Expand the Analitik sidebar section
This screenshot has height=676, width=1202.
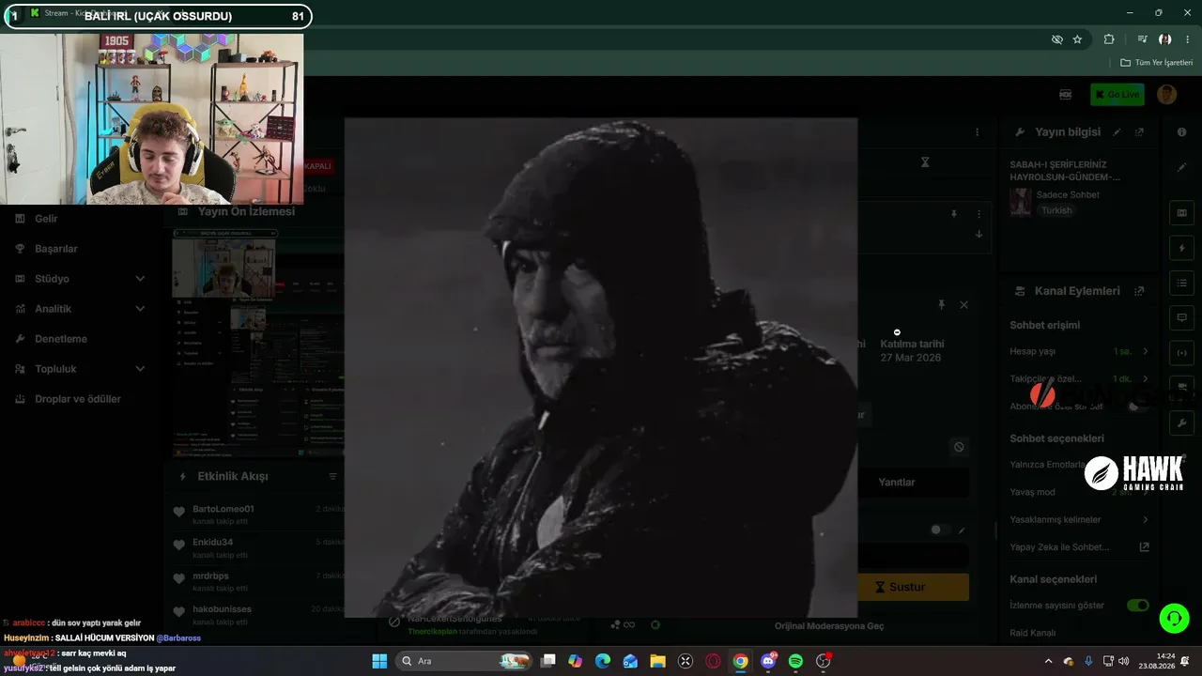click(x=140, y=309)
